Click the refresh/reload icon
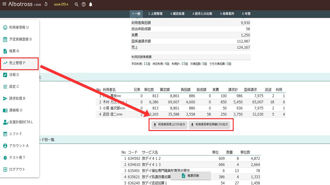This screenshot has width=330, height=185. click(x=46, y=4)
